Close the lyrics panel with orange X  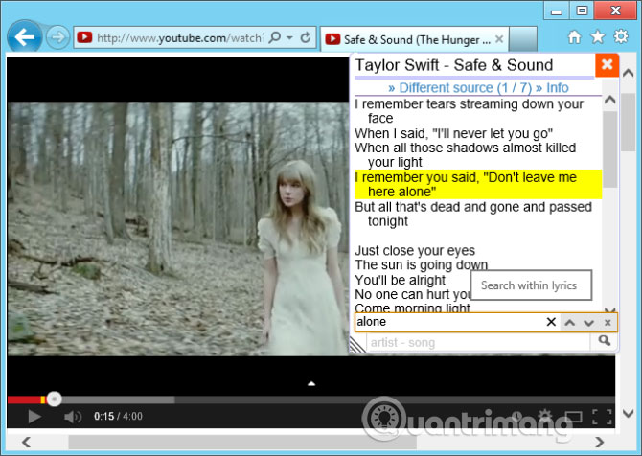(x=607, y=65)
